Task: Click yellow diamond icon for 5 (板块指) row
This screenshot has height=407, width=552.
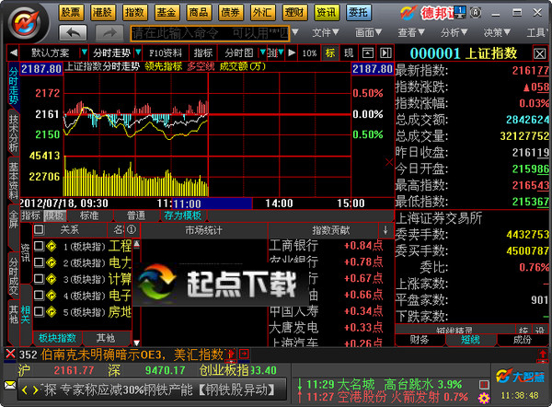Action: click(x=52, y=312)
